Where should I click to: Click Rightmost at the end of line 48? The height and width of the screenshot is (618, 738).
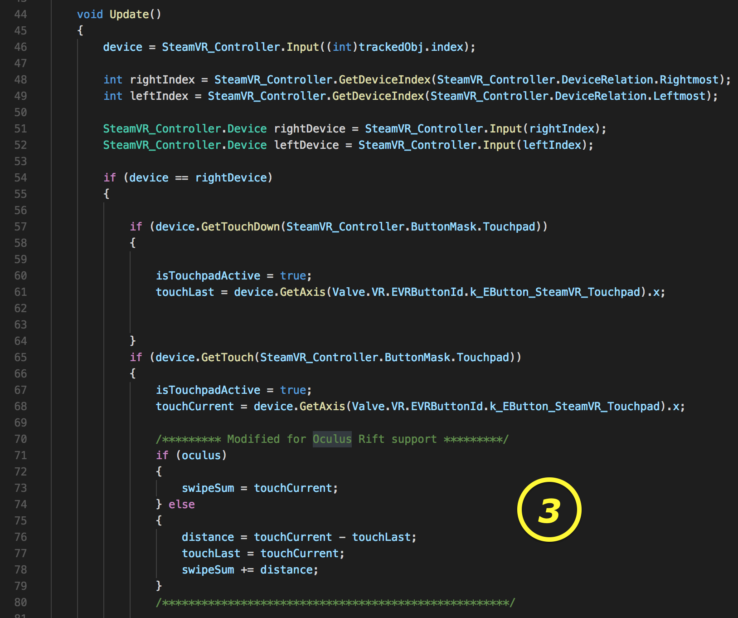tap(689, 80)
